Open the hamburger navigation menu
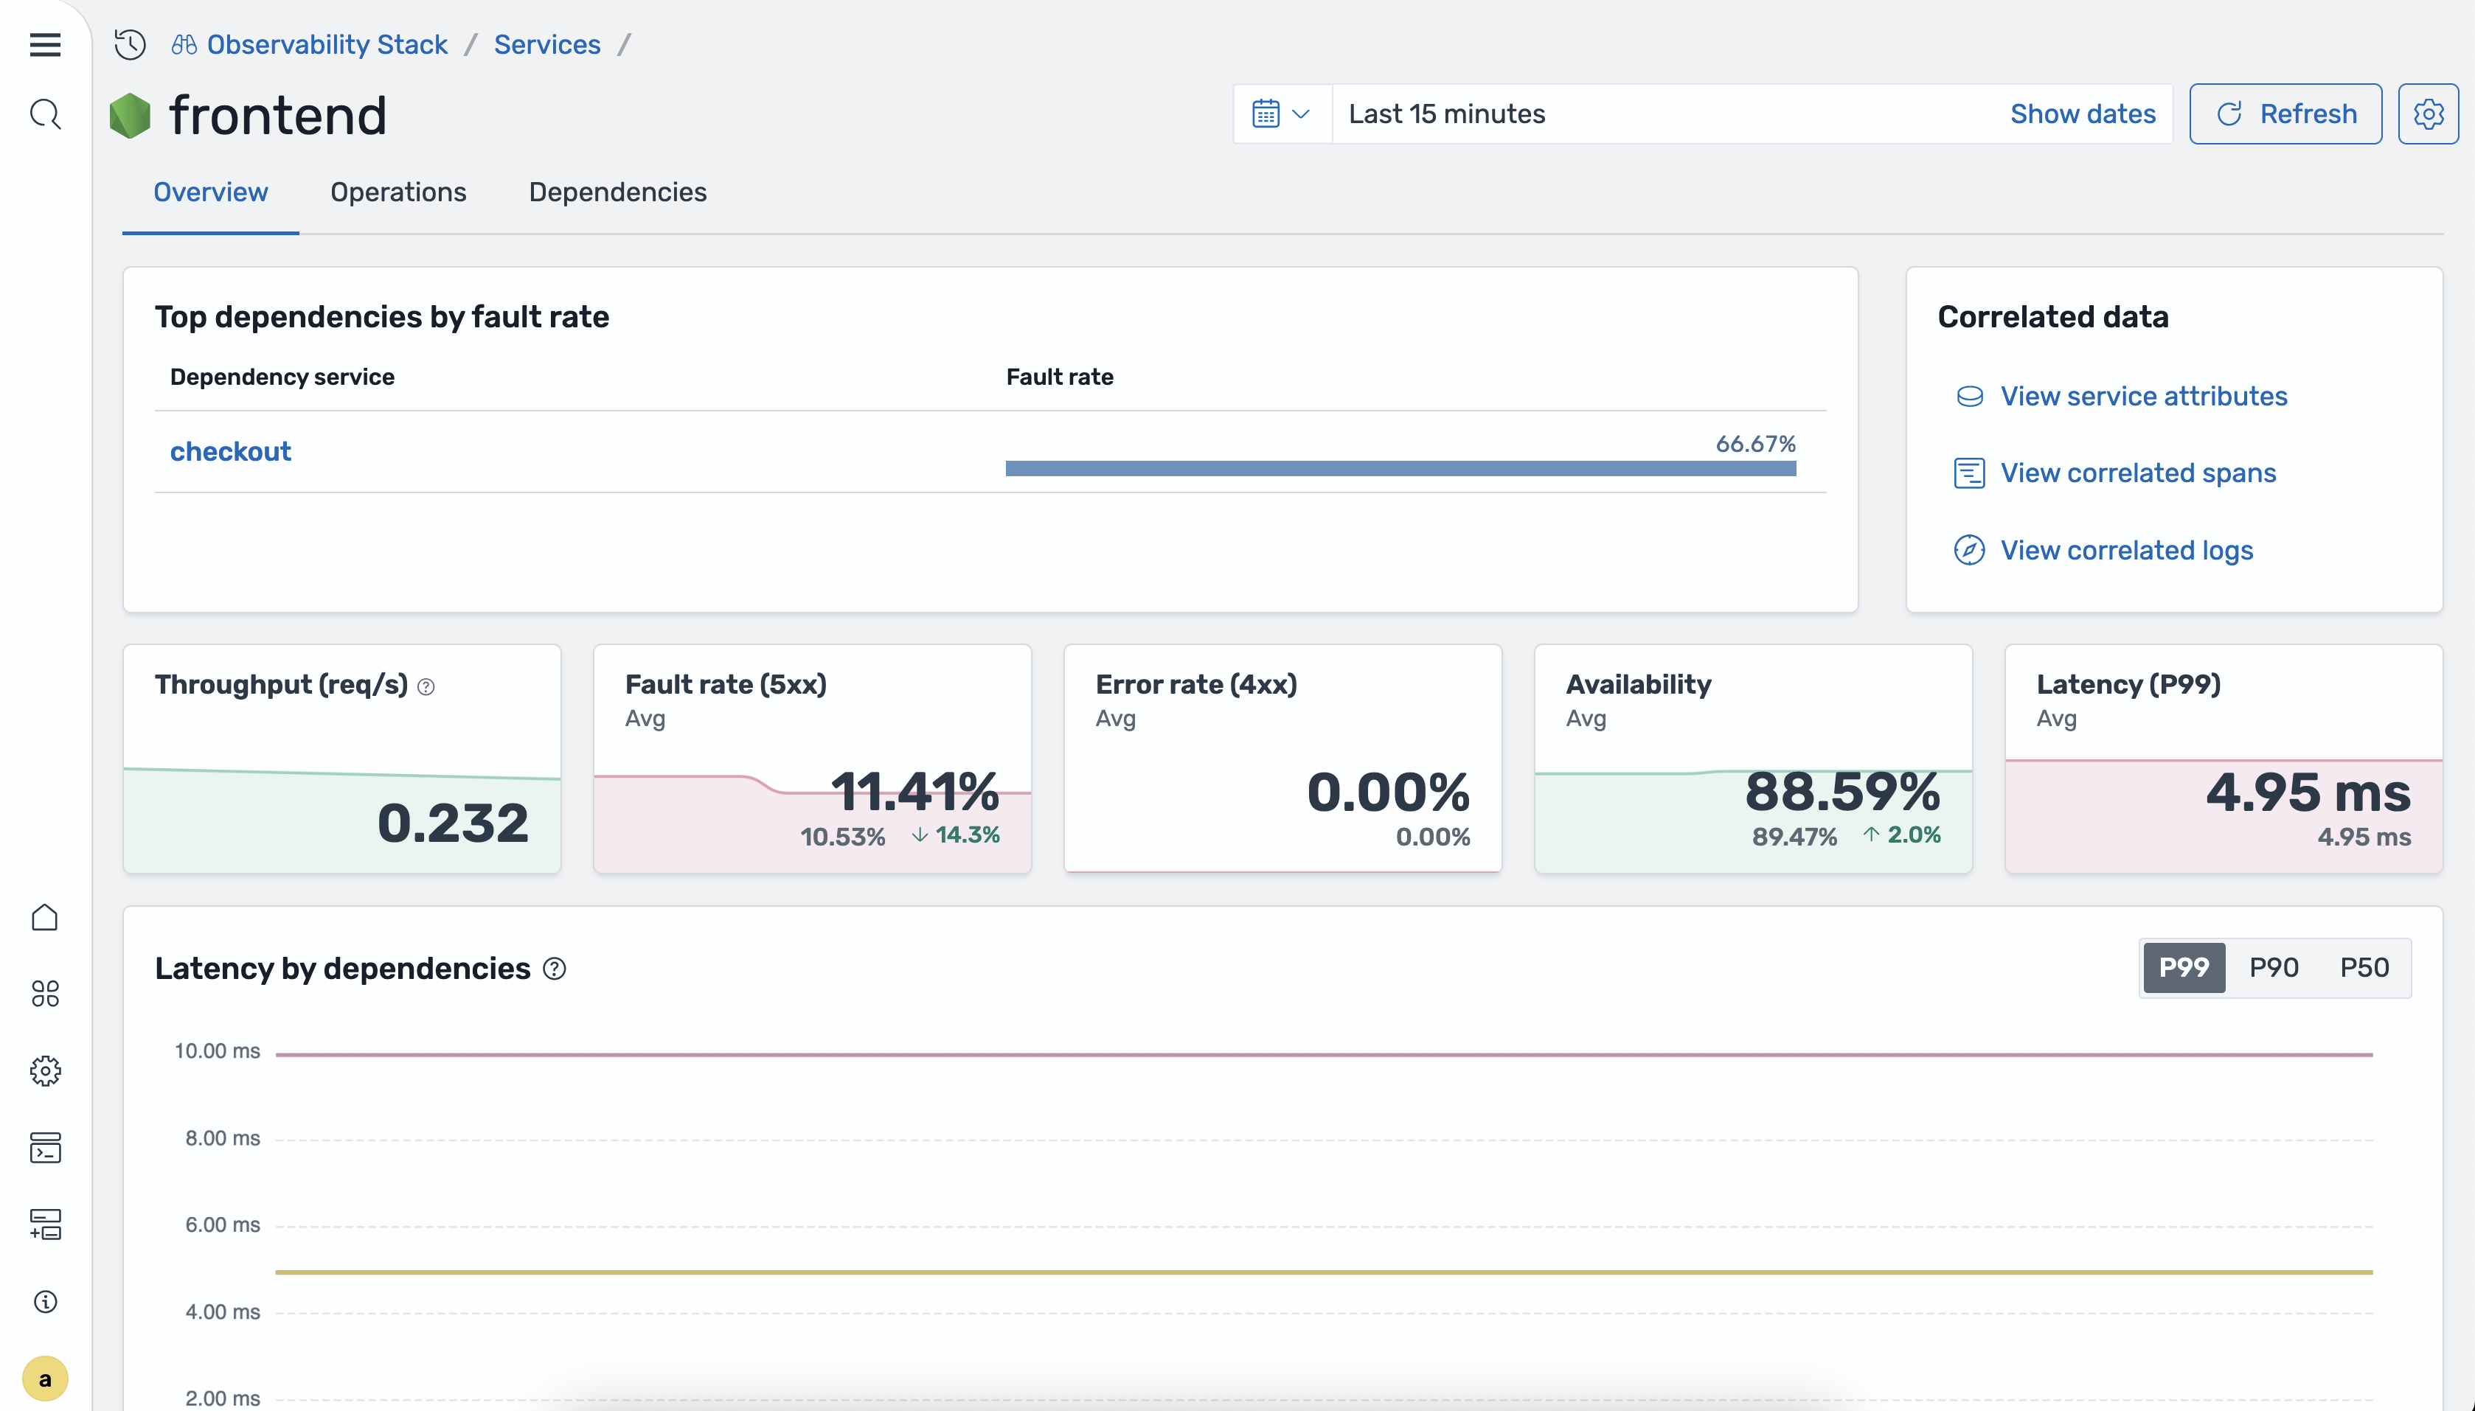The height and width of the screenshot is (1411, 2475). click(x=44, y=44)
